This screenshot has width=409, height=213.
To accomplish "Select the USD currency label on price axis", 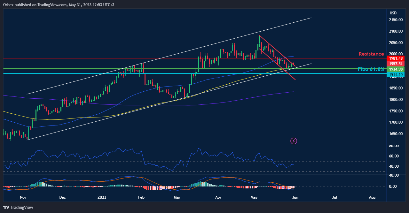I will tap(393, 13).
